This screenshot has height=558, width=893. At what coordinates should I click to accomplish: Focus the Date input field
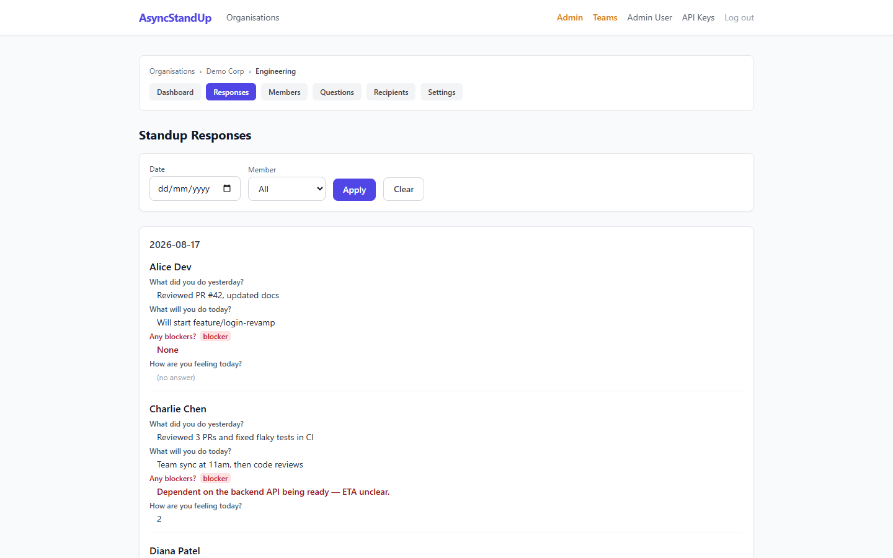pyautogui.click(x=195, y=188)
